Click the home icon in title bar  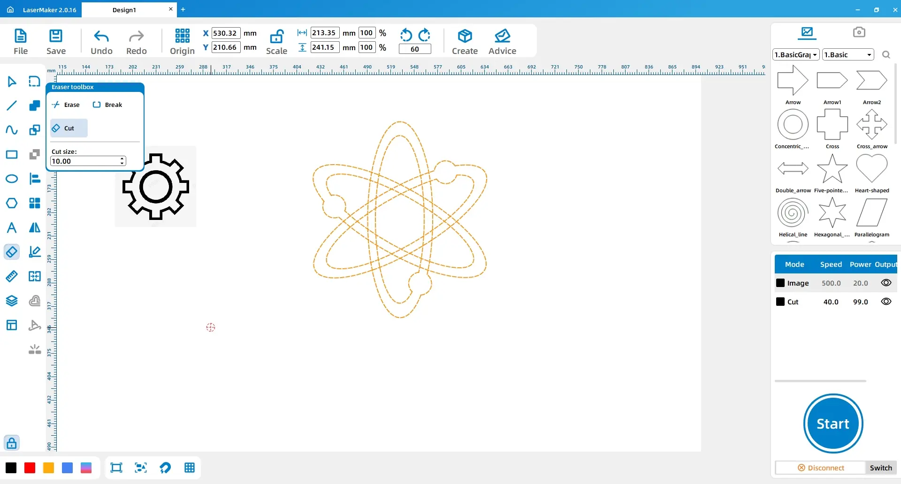(x=10, y=9)
